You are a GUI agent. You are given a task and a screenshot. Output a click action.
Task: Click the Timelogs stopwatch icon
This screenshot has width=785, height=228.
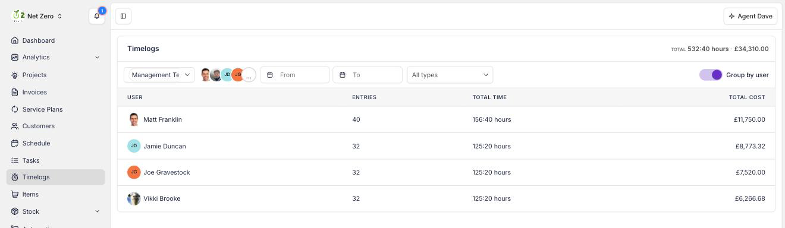click(15, 177)
